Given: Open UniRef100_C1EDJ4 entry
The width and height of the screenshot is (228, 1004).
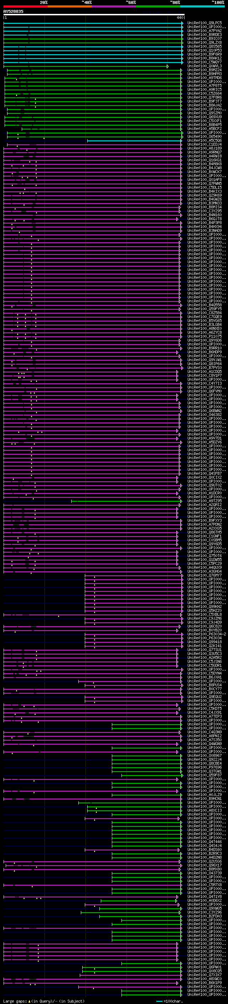Looking at the screenshot, I should (x=204, y=145).
